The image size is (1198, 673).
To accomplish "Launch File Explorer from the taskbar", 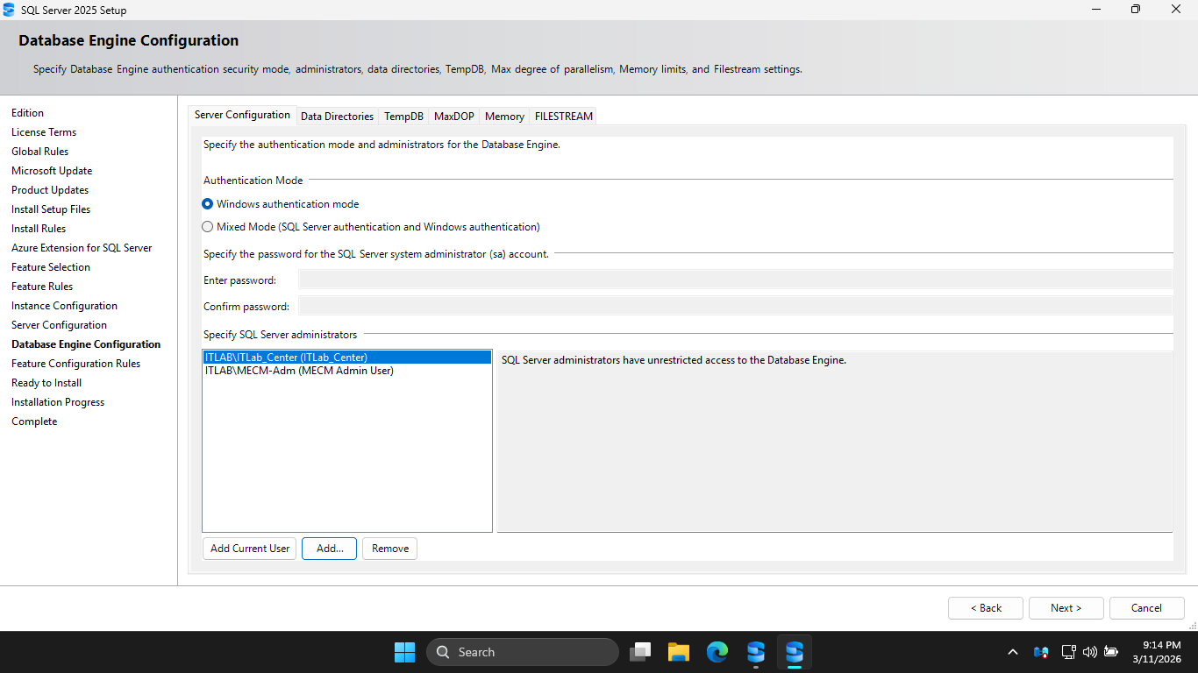I will click(679, 652).
